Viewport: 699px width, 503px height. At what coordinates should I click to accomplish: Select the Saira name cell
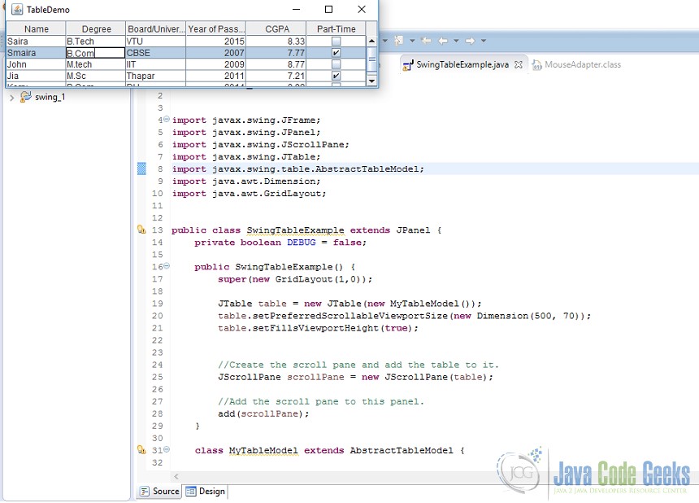[36, 41]
